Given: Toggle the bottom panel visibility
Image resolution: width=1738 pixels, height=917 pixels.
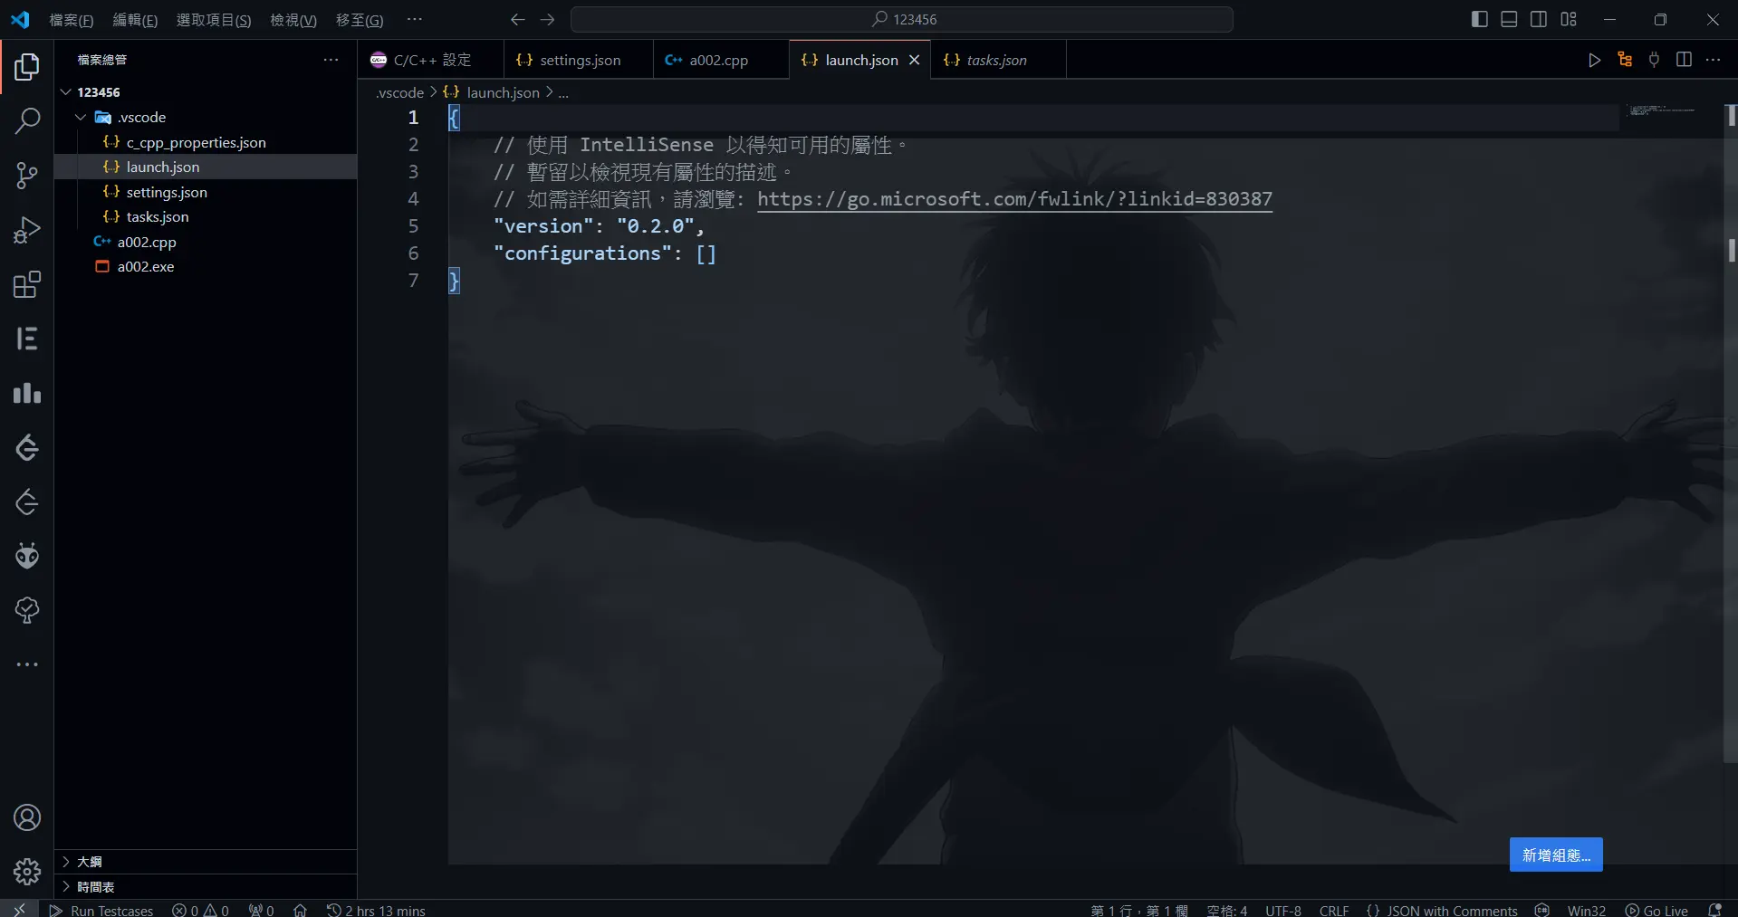Looking at the screenshot, I should pyautogui.click(x=1509, y=19).
